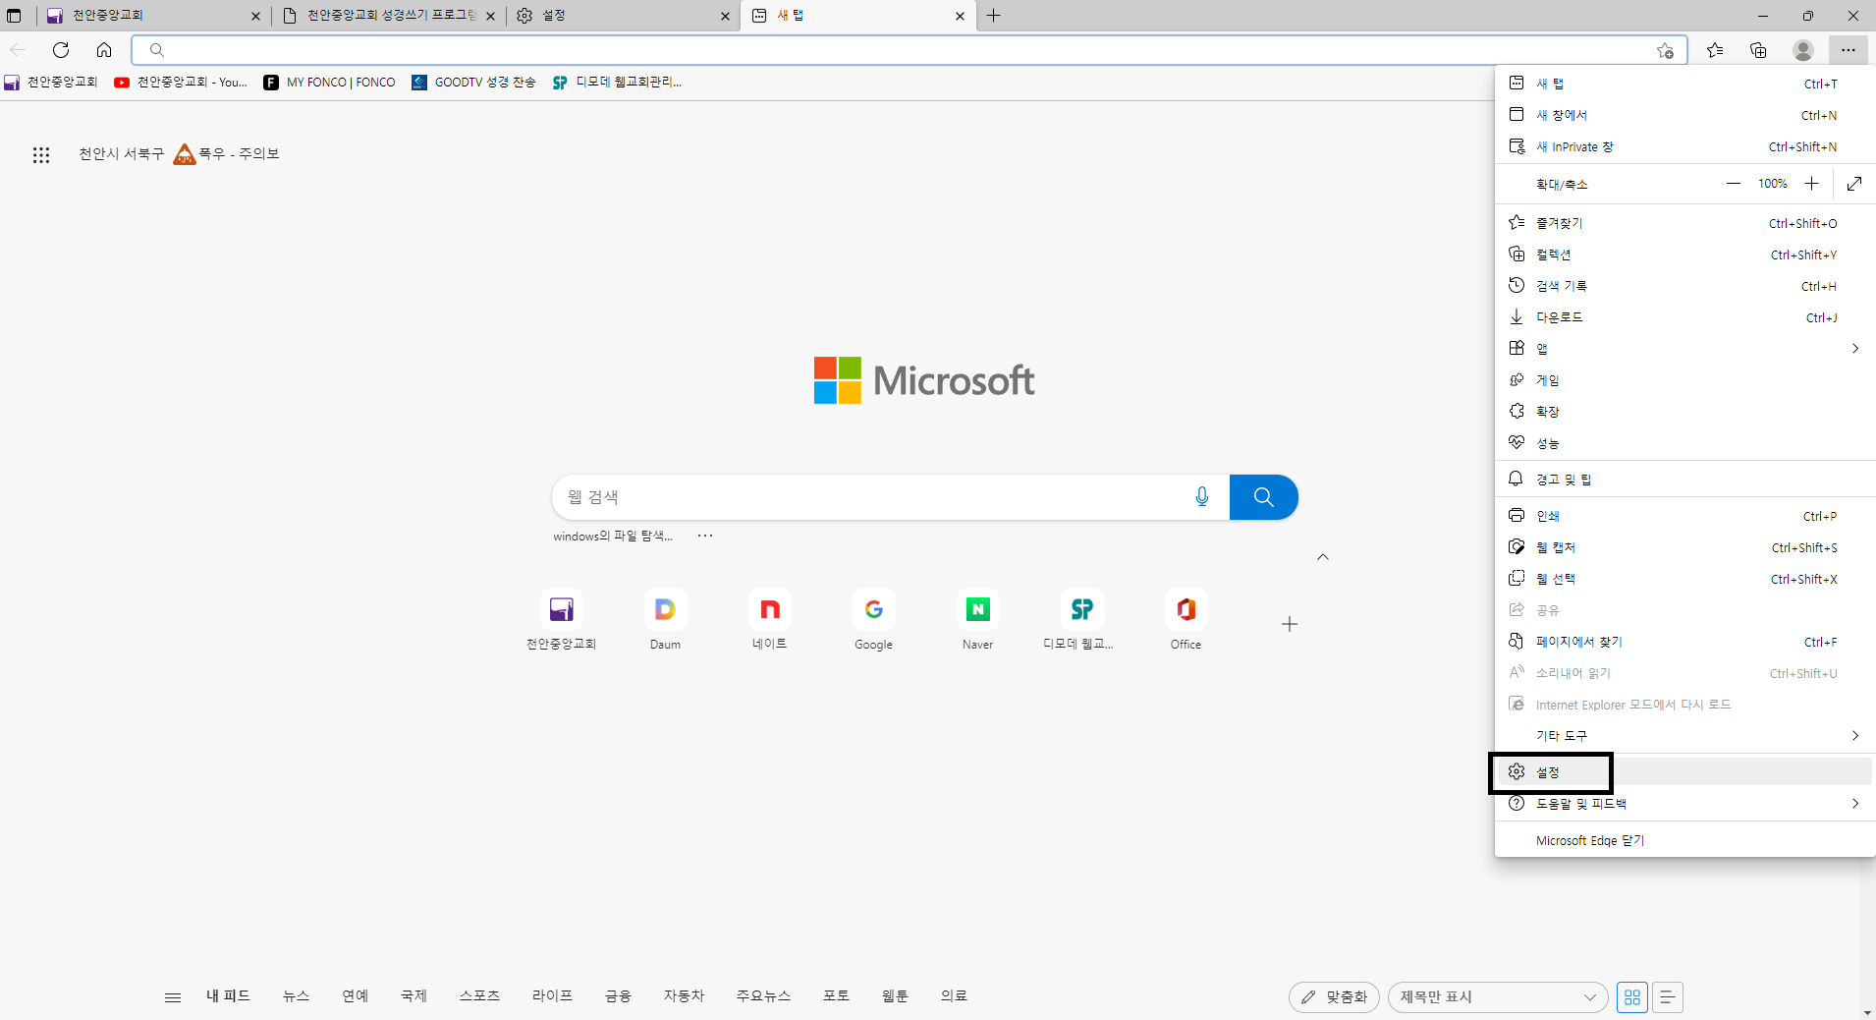Open 검색 기록 from the menu
1876x1020 pixels.
point(1684,286)
